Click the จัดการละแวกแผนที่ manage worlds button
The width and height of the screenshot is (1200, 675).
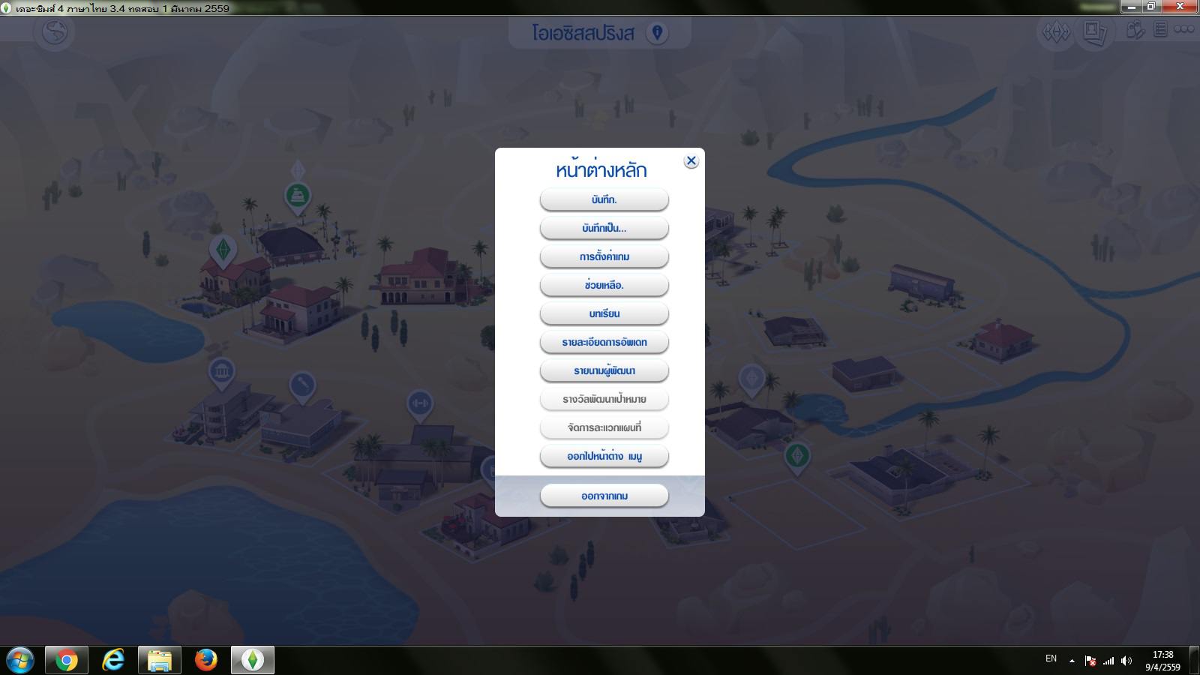pyautogui.click(x=604, y=427)
